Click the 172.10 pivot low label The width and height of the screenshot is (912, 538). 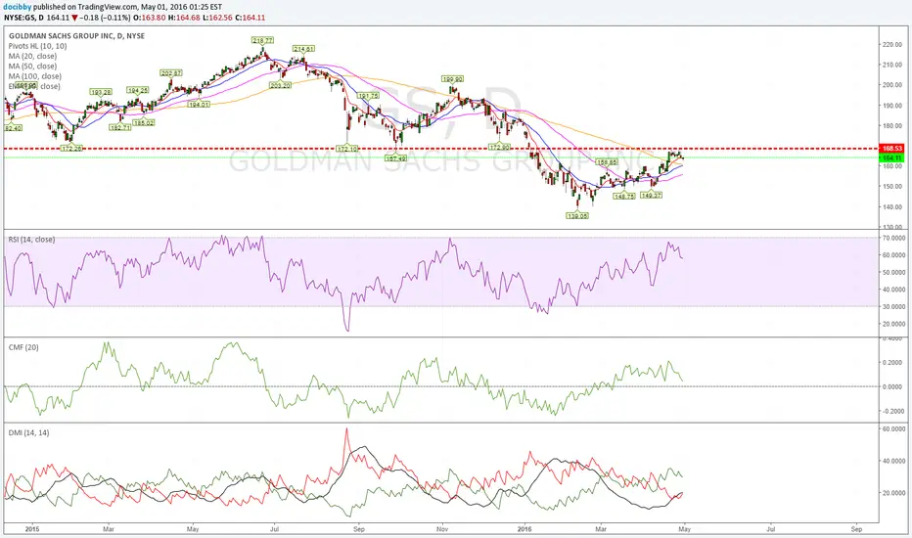(x=346, y=149)
